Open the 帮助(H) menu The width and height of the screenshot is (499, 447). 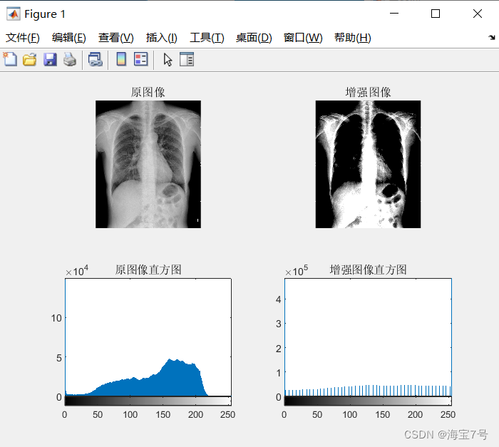pyautogui.click(x=353, y=38)
